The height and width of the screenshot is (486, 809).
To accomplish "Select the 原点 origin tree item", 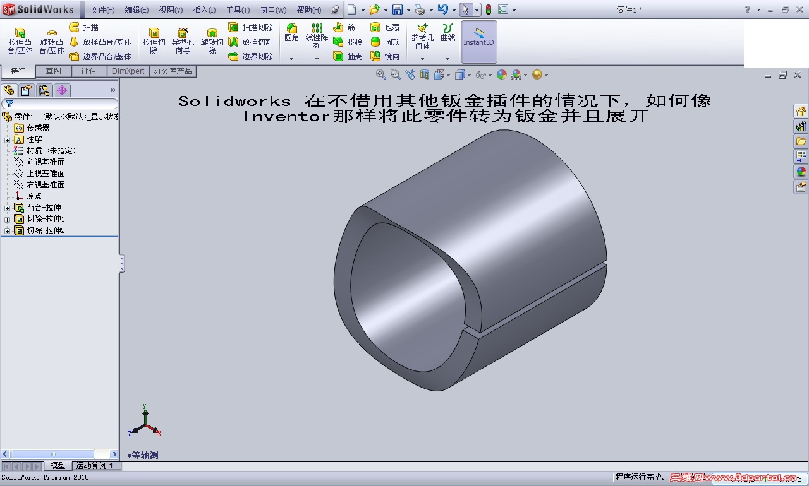I will pyautogui.click(x=28, y=196).
